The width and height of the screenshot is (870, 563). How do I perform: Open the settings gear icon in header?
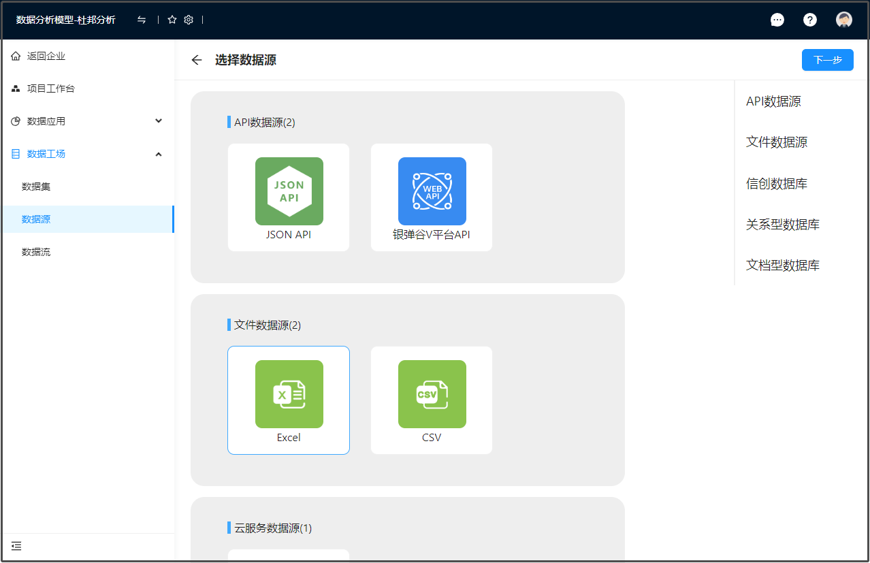[x=189, y=20]
